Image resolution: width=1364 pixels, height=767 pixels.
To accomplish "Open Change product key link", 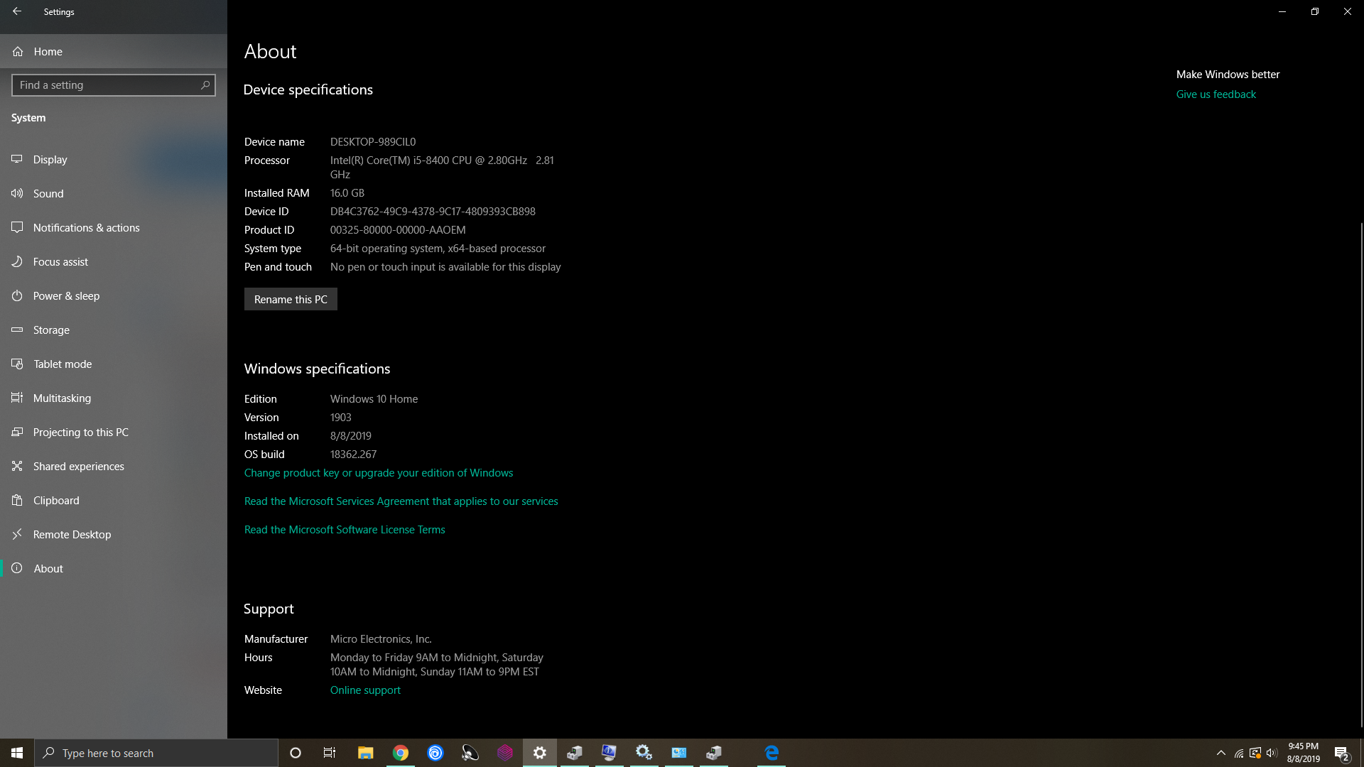I will [x=379, y=472].
